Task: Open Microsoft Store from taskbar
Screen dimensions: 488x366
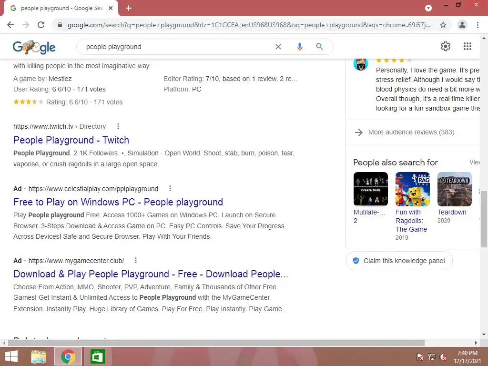Action: [97, 356]
